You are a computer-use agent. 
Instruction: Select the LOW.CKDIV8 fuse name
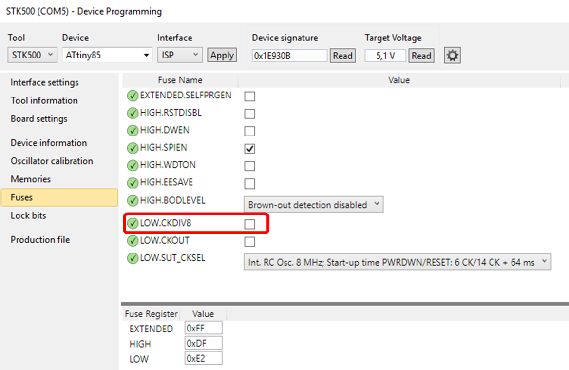pos(166,223)
